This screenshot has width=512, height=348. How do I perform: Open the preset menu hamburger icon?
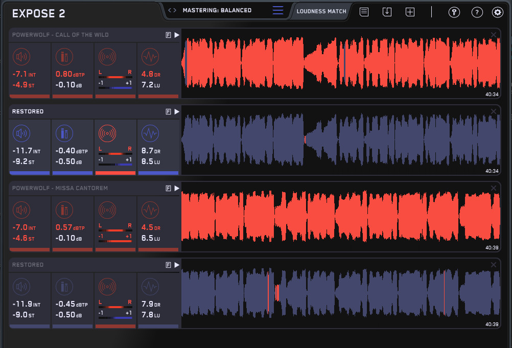[278, 10]
